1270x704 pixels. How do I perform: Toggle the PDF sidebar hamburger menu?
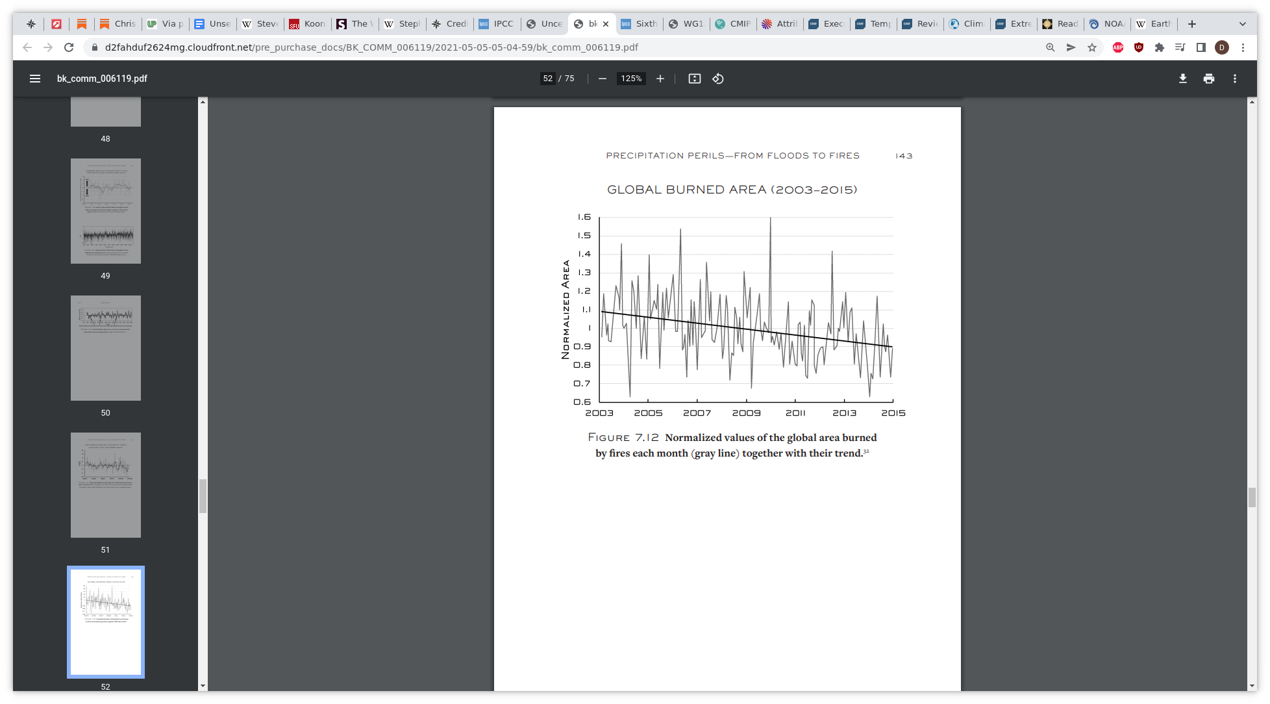(x=35, y=79)
